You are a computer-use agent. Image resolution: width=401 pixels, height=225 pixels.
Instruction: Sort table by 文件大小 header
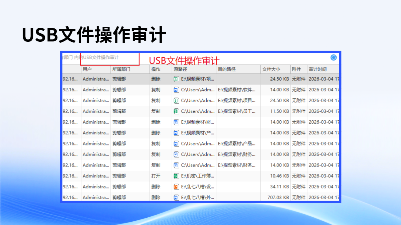(x=271, y=69)
